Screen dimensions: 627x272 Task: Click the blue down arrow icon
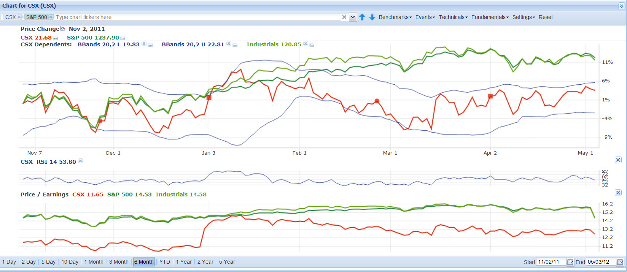tap(372, 17)
